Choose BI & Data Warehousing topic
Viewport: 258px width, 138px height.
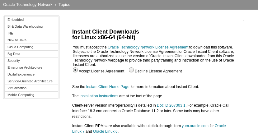pyautogui.click(x=31, y=27)
